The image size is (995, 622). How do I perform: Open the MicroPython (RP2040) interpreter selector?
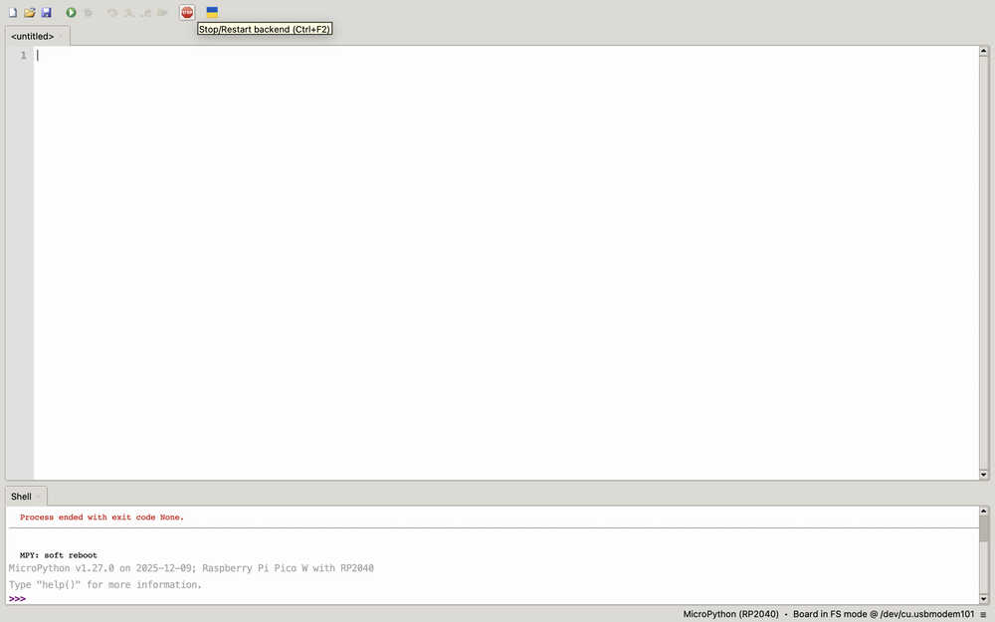pos(730,614)
